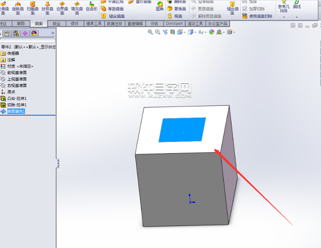Click the 使用曲面切除 cut with surface tool
Image resolution: width=321 pixels, height=248 pixels.
tap(257, 16)
